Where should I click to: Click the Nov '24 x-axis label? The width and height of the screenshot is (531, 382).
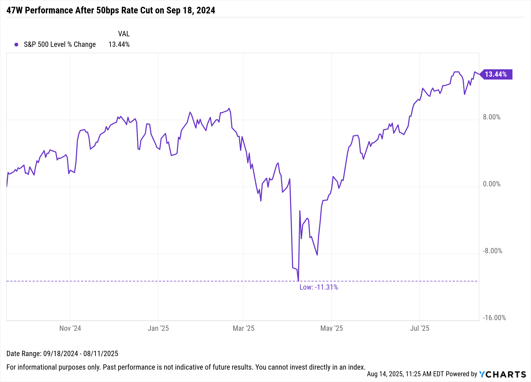(x=70, y=328)
